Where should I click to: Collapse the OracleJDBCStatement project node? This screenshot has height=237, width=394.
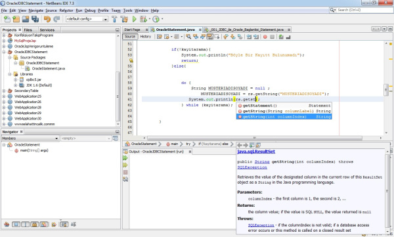click(4, 52)
